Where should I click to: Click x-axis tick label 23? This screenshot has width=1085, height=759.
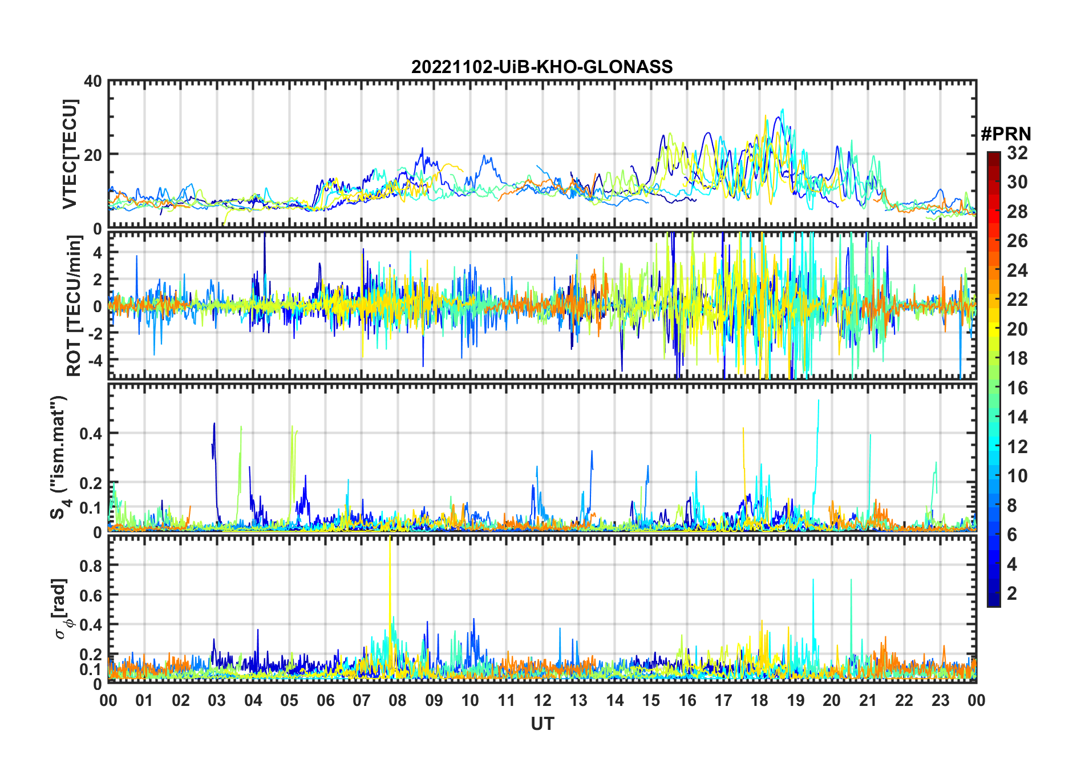click(940, 700)
